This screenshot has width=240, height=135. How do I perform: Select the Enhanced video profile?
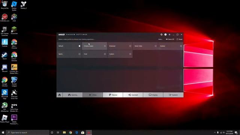(120, 46)
